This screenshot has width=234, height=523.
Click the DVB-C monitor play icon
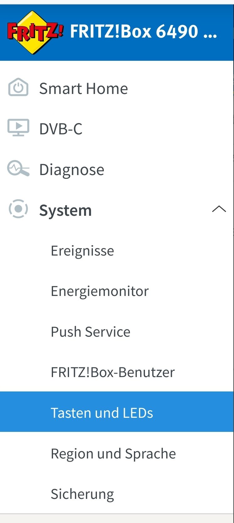[x=18, y=128]
